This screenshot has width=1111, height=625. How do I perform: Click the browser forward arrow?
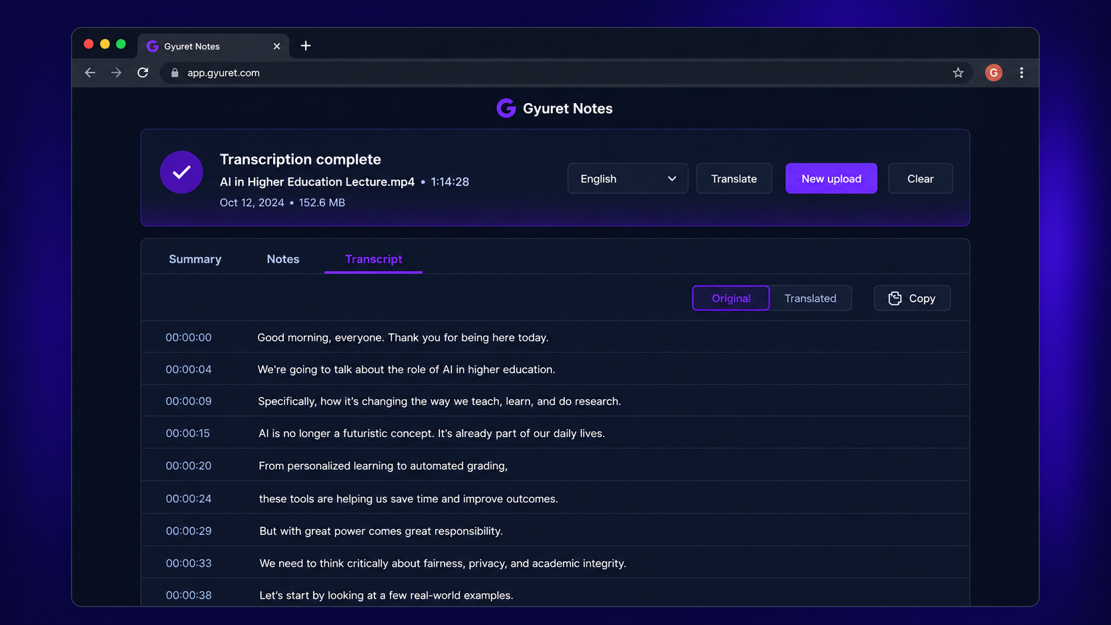pos(116,73)
